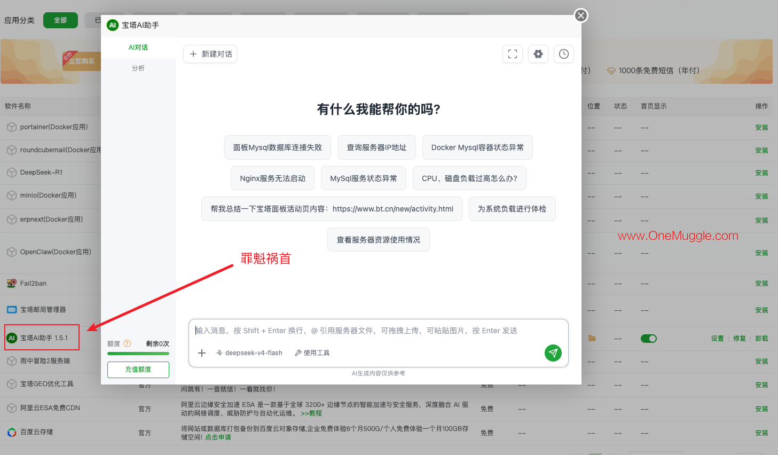
Task: Click the Fail2ban app icon
Action: pos(12,284)
